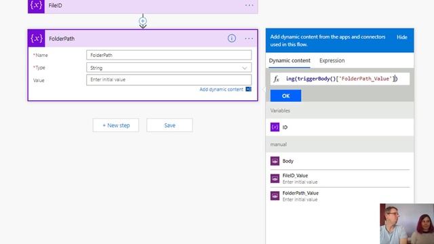Select the Body dynamic content label

pos(288,161)
